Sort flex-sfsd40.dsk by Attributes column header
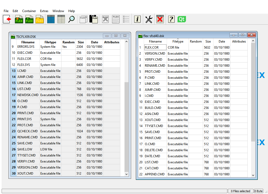This screenshot has height=194, width=268. tap(239, 41)
